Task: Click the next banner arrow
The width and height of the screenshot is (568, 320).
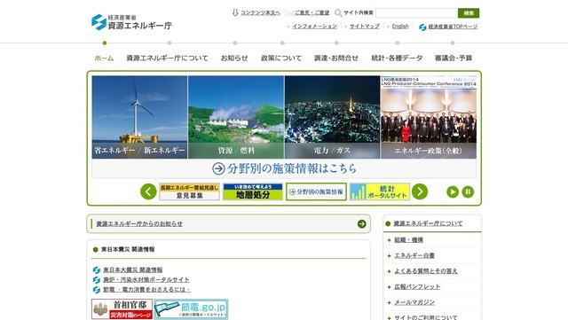Action: tap(420, 191)
